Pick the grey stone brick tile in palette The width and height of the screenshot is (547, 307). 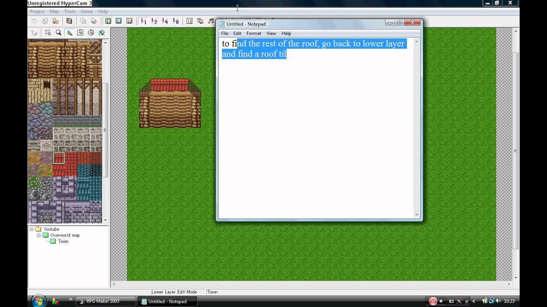[x=77, y=140]
